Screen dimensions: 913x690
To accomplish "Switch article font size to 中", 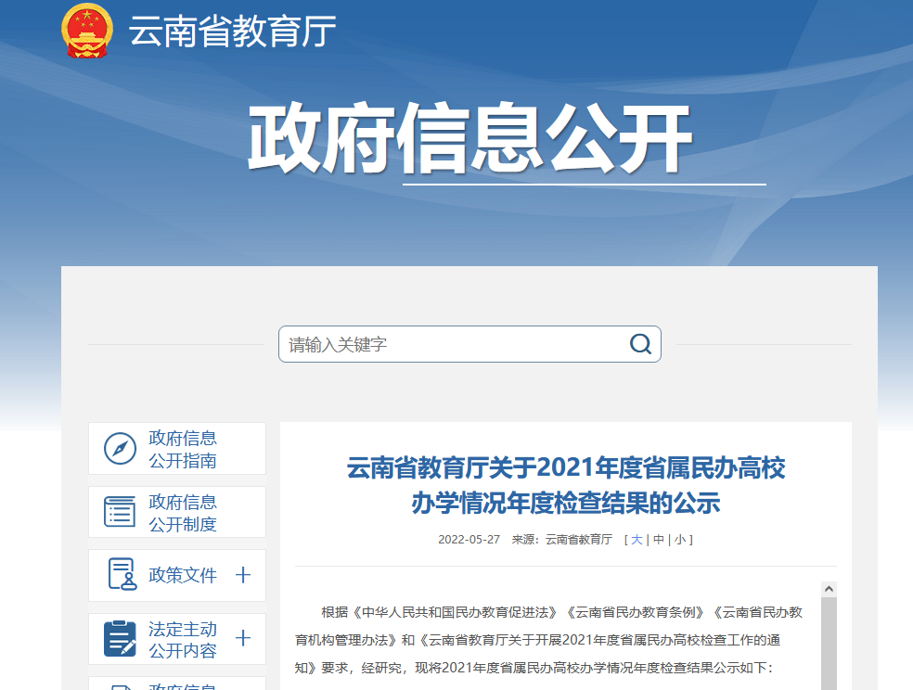I will tap(658, 539).
